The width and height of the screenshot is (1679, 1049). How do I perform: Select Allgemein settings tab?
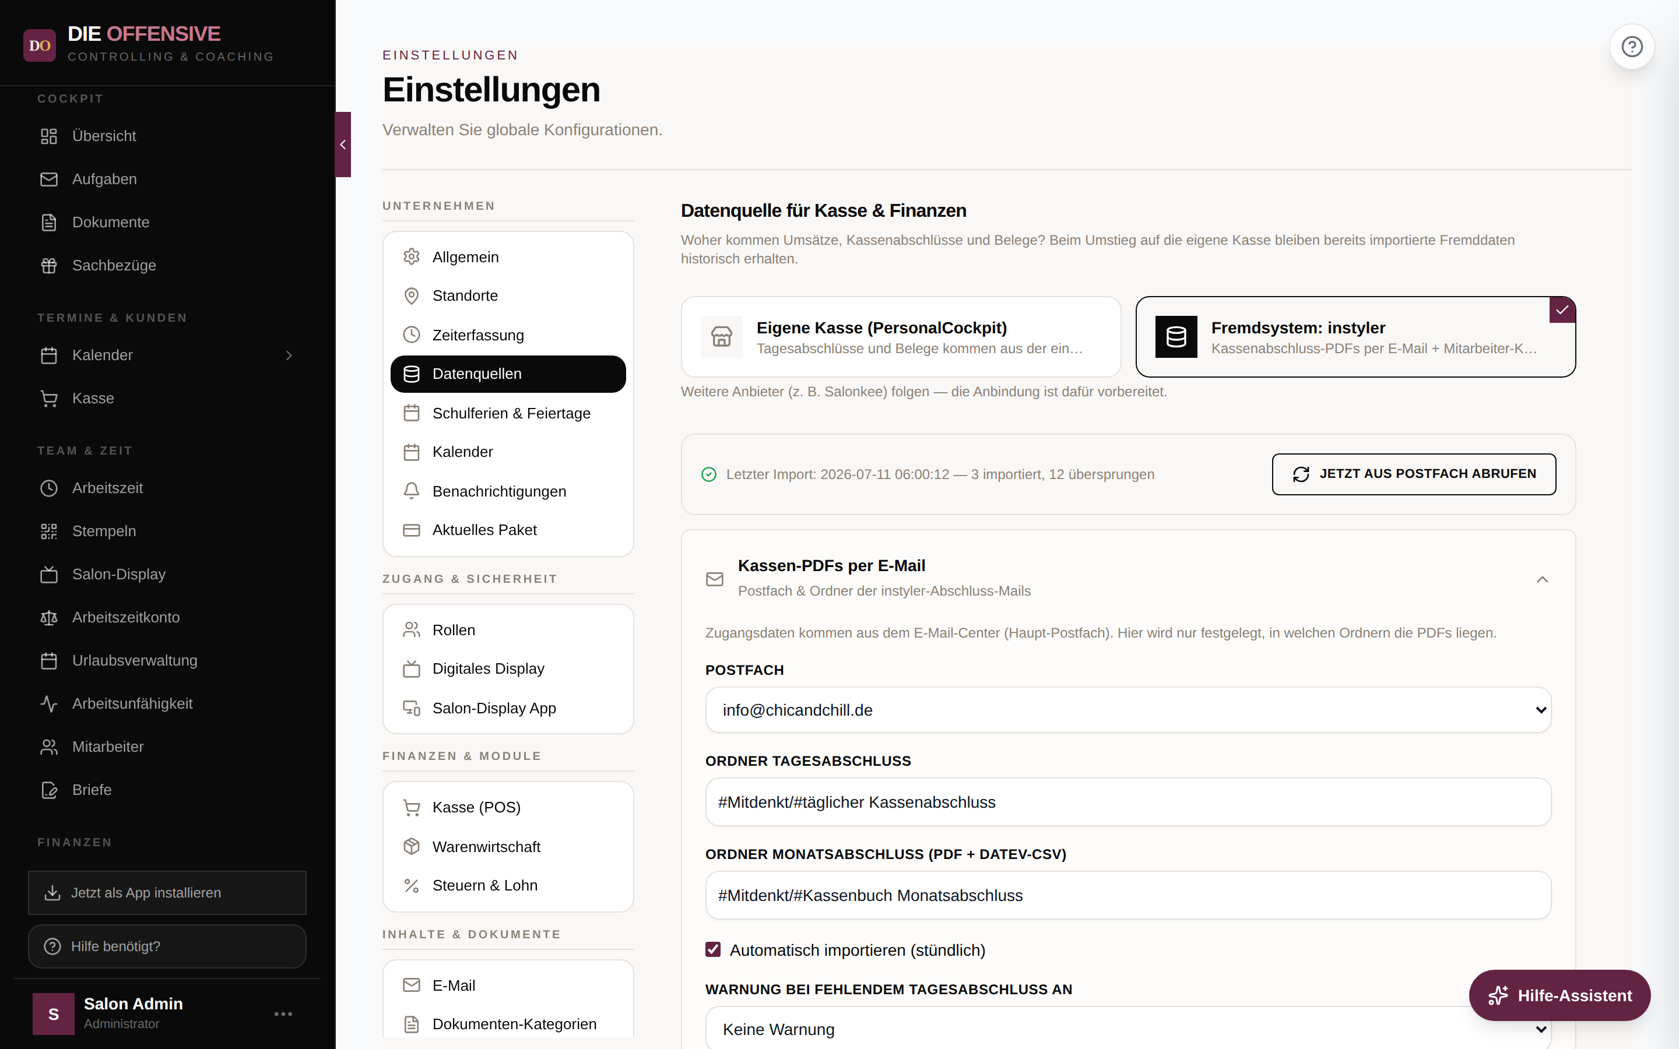(508, 256)
